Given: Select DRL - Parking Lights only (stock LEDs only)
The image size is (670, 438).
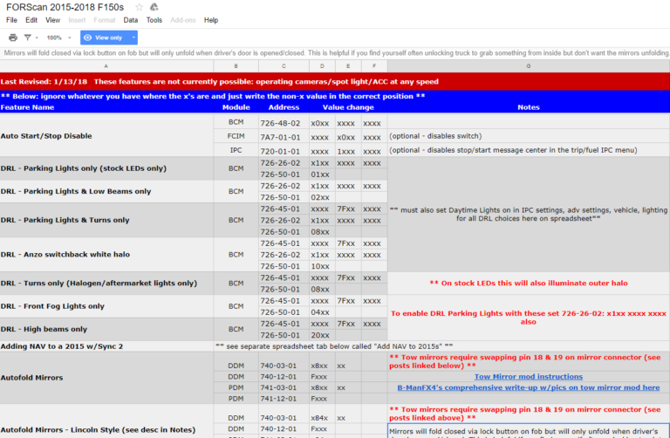Looking at the screenshot, I should coord(106,168).
